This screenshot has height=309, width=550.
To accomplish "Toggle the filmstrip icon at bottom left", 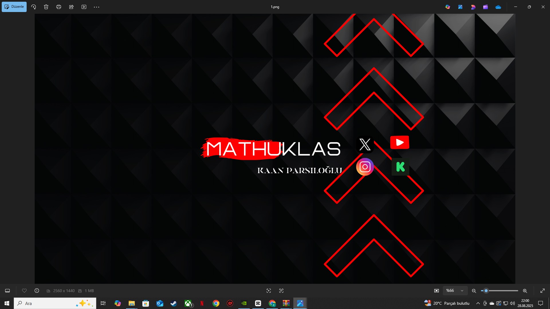I will (x=7, y=291).
